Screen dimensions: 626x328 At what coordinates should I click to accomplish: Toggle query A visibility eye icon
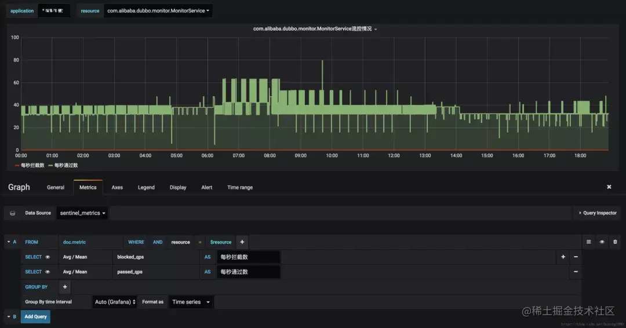tap(602, 242)
